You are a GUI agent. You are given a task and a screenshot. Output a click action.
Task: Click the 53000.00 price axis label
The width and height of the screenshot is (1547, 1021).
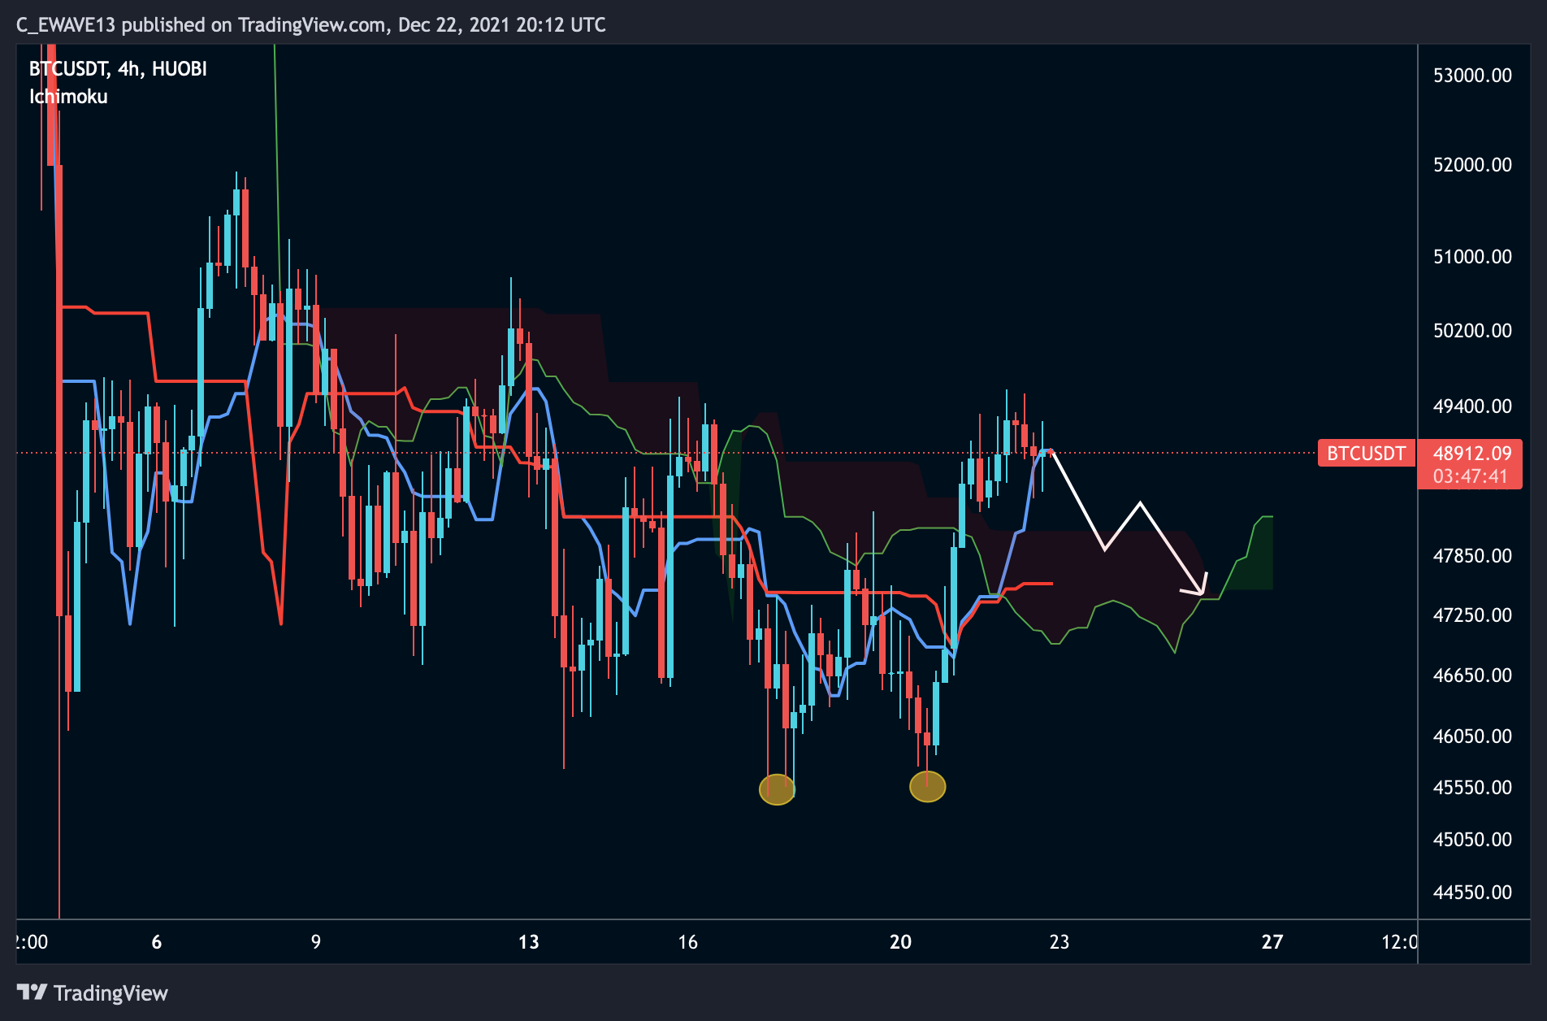coord(1472,76)
